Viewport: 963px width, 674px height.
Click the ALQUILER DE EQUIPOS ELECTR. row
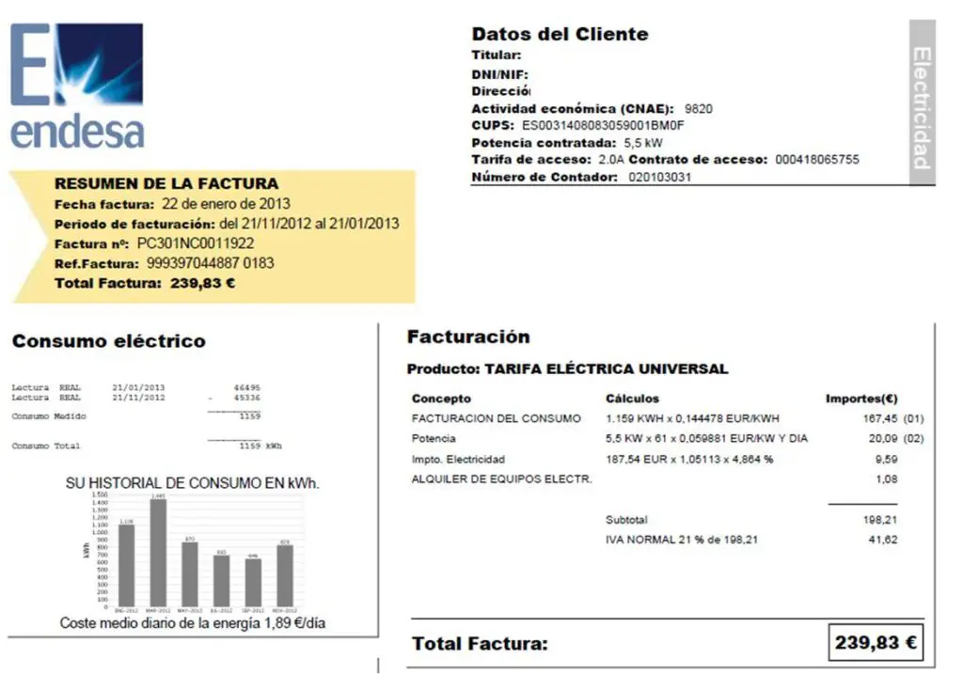click(x=501, y=479)
